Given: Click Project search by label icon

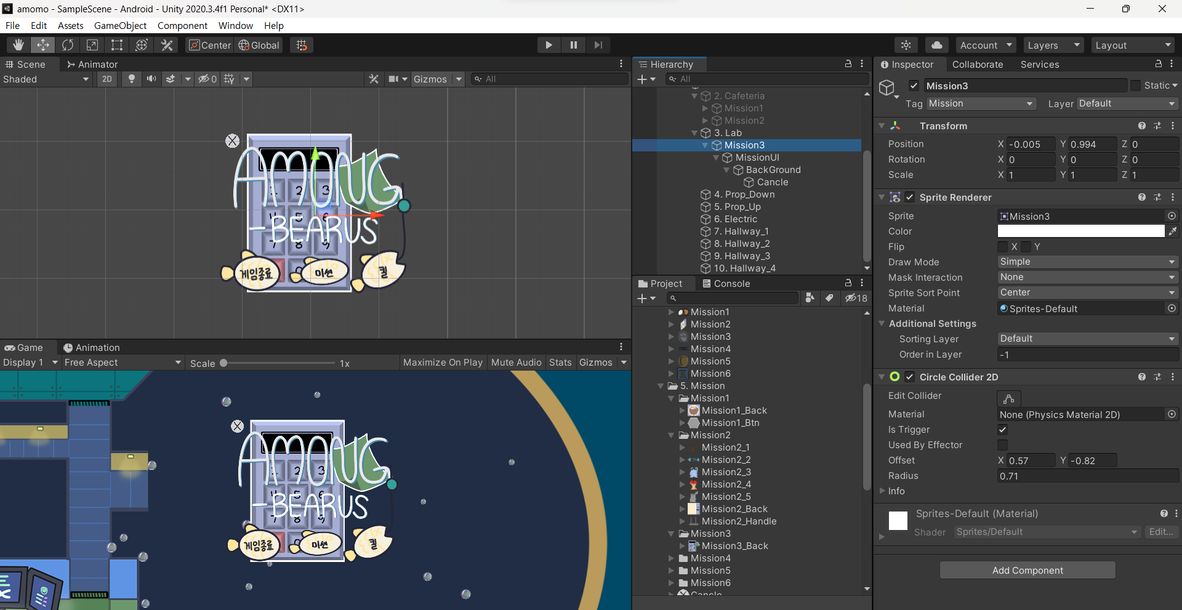Looking at the screenshot, I should [829, 298].
